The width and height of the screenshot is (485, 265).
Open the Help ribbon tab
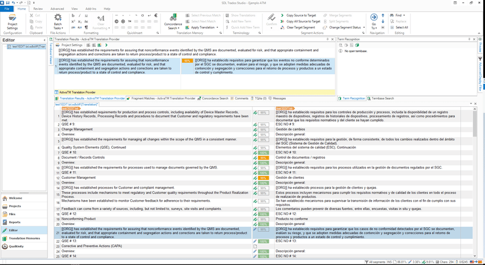coord(107,9)
